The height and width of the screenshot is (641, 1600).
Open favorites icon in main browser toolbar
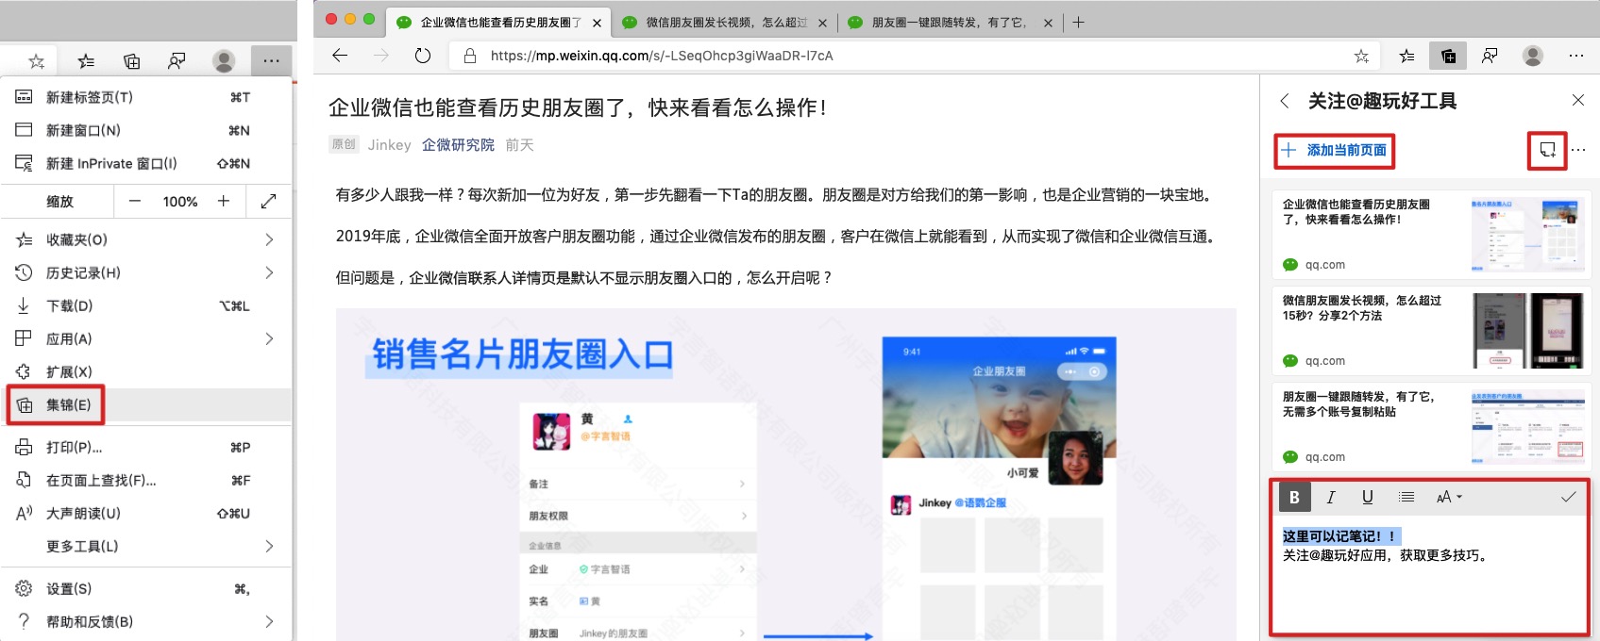[x=1406, y=56]
